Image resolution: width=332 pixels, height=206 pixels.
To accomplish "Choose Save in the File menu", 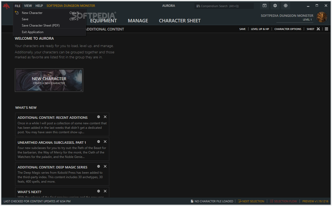I will coord(49,19).
